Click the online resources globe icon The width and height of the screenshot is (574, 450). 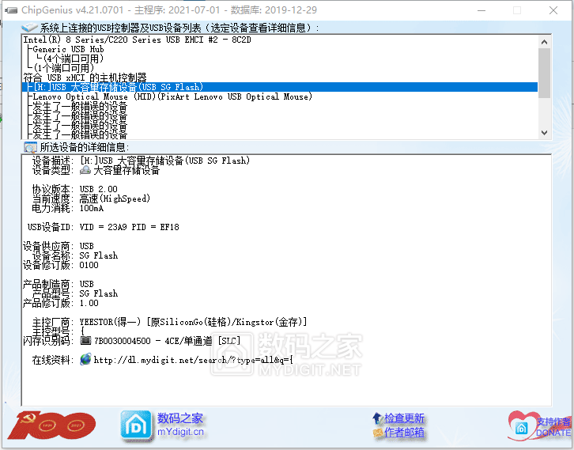pos(85,359)
